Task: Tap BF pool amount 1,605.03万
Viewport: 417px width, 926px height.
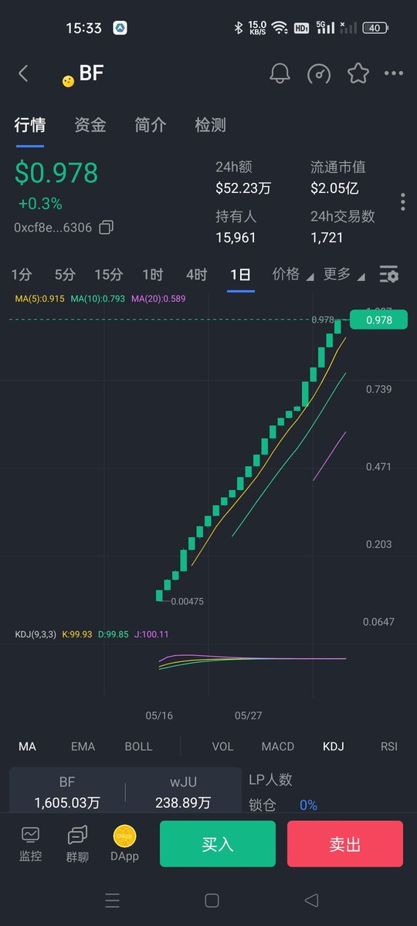Action: coord(67,803)
